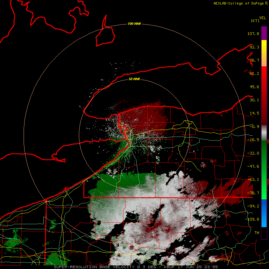Pick the green segment of velocity scale
Screen dimensions: 269x269
pos(264,170)
